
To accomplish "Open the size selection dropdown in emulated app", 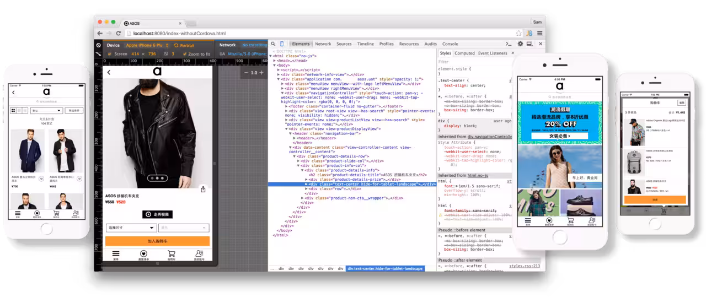I will [131, 228].
